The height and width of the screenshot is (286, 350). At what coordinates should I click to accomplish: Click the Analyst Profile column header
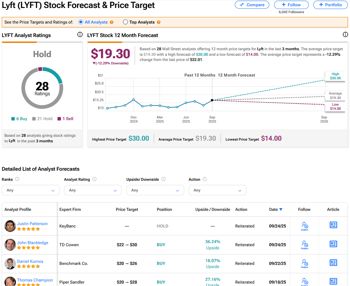pos(18,209)
